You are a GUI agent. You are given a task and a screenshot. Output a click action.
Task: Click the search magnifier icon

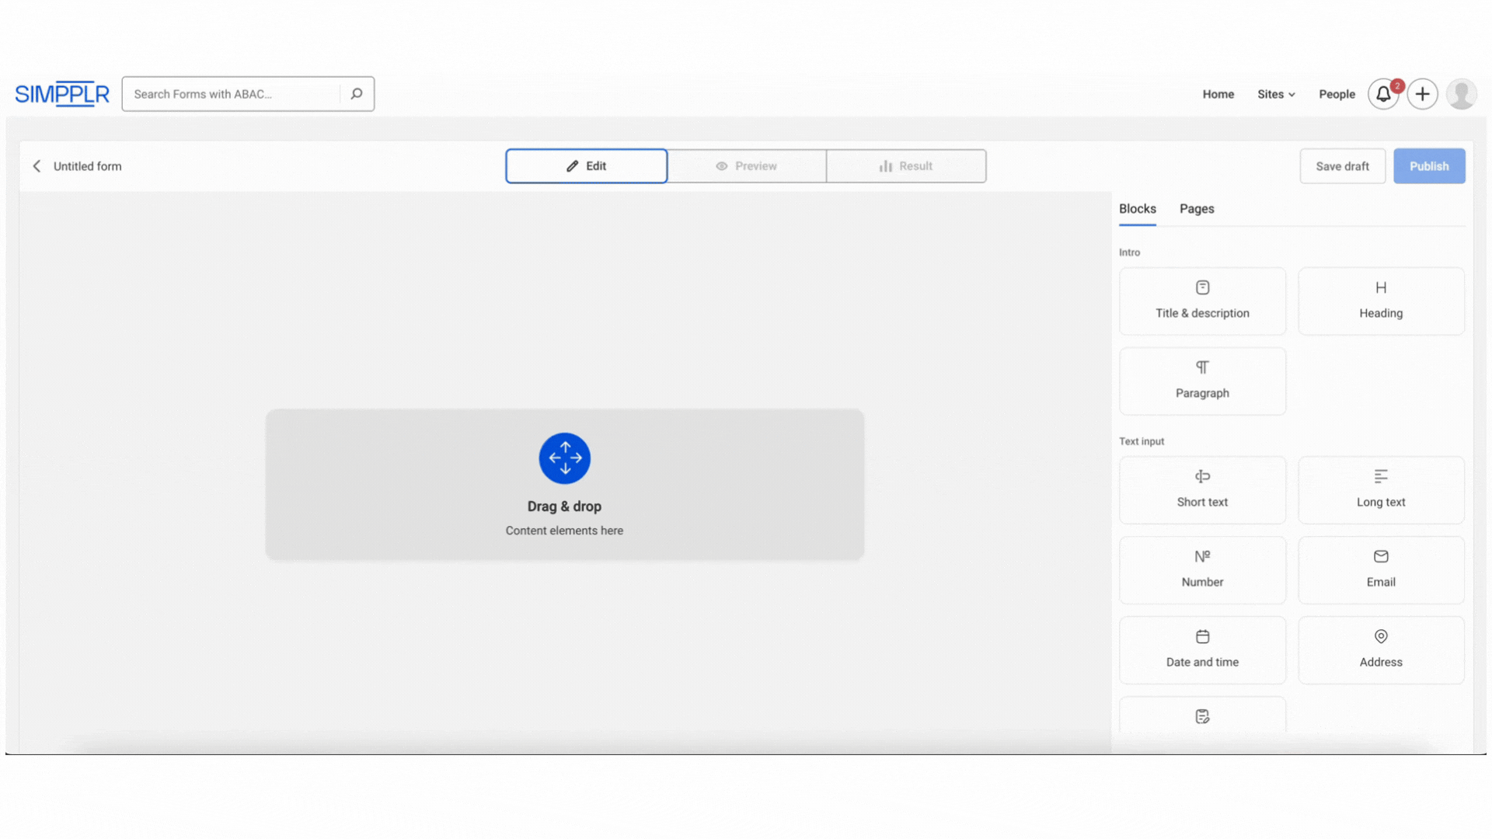[x=357, y=94]
